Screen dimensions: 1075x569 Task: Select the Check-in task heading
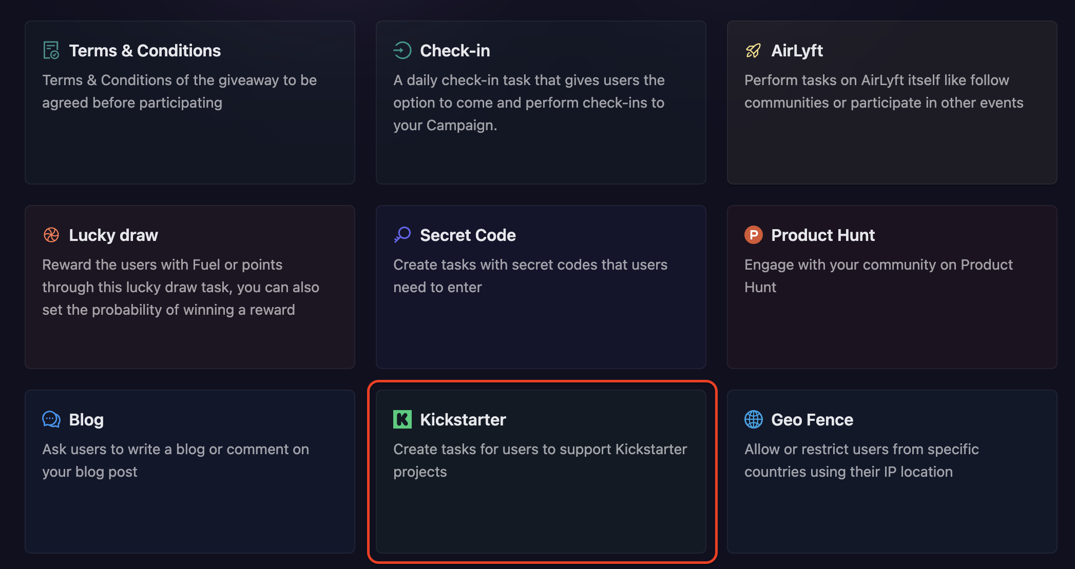tap(455, 51)
